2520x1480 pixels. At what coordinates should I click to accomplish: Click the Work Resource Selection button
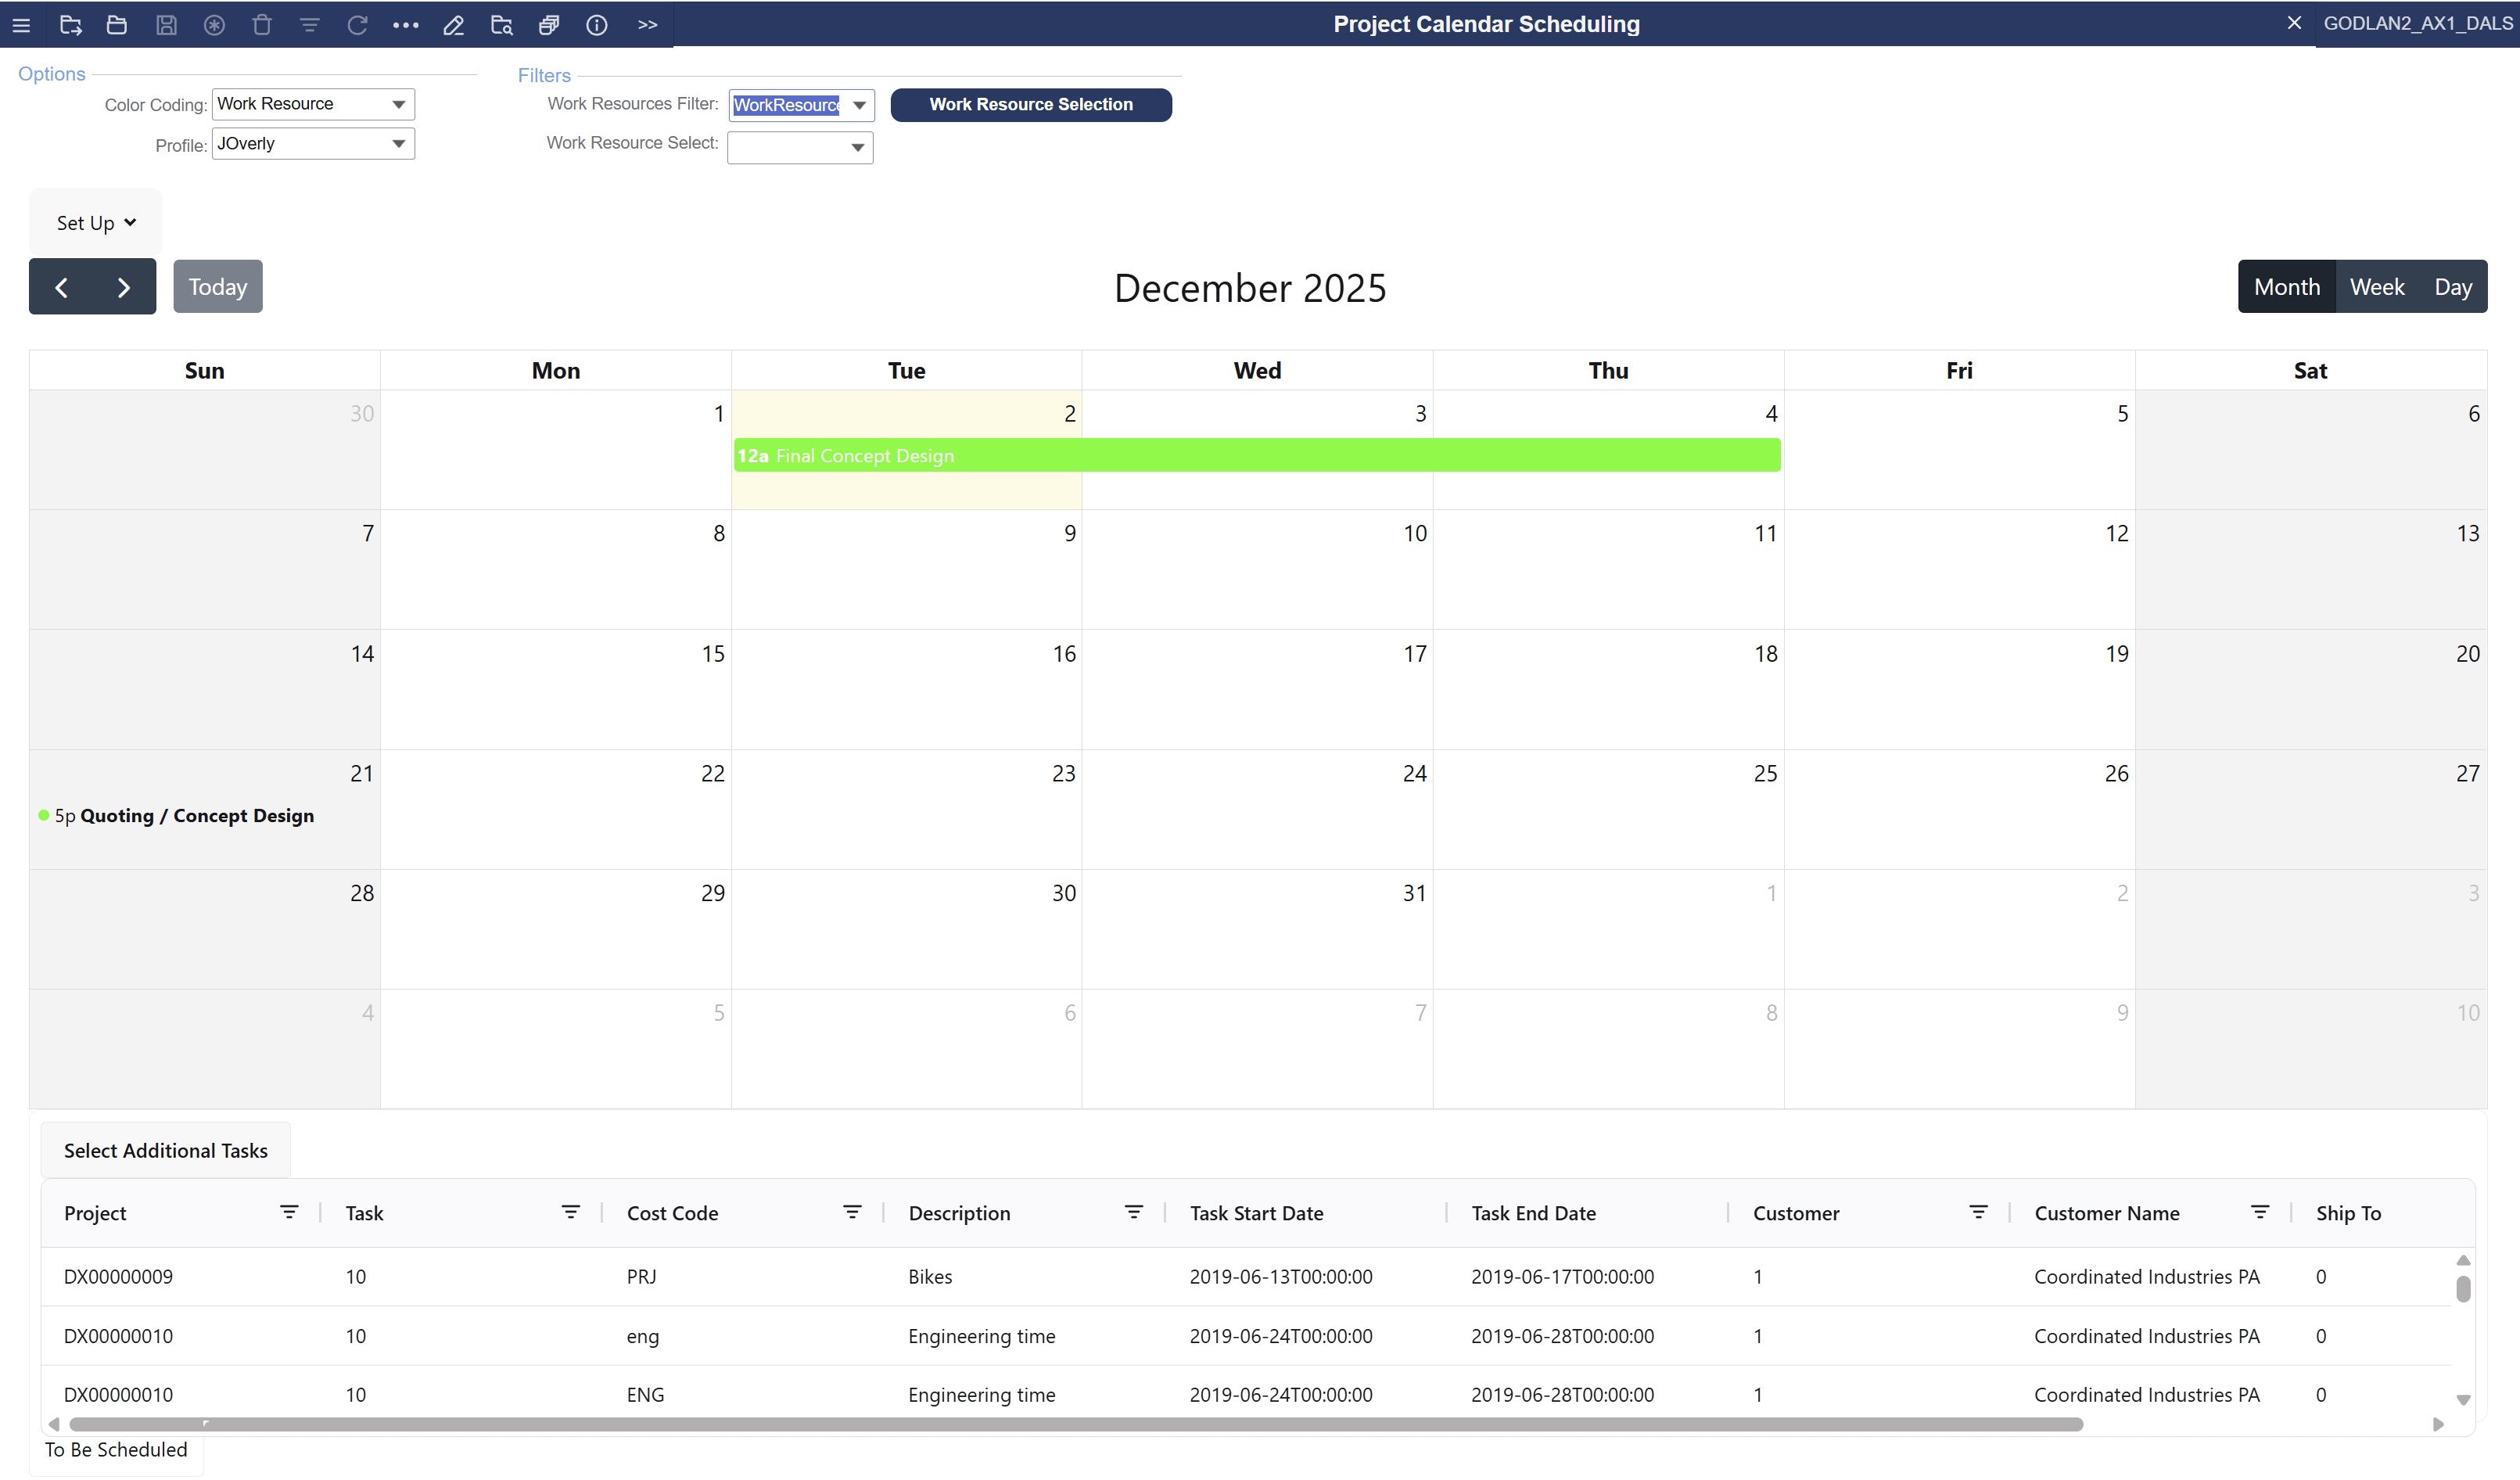[1031, 104]
